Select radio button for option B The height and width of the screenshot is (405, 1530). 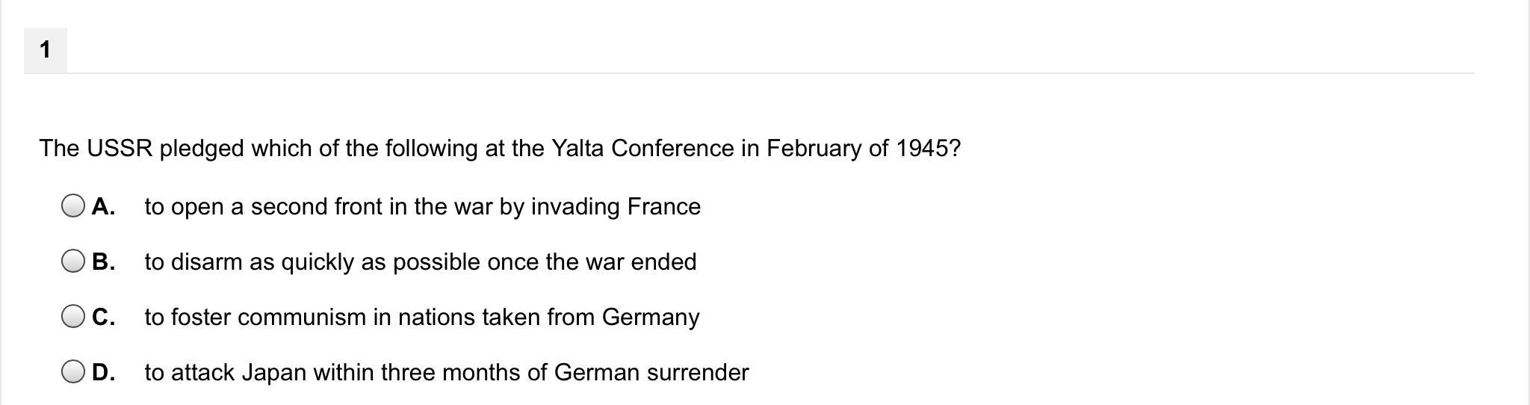coord(73,262)
